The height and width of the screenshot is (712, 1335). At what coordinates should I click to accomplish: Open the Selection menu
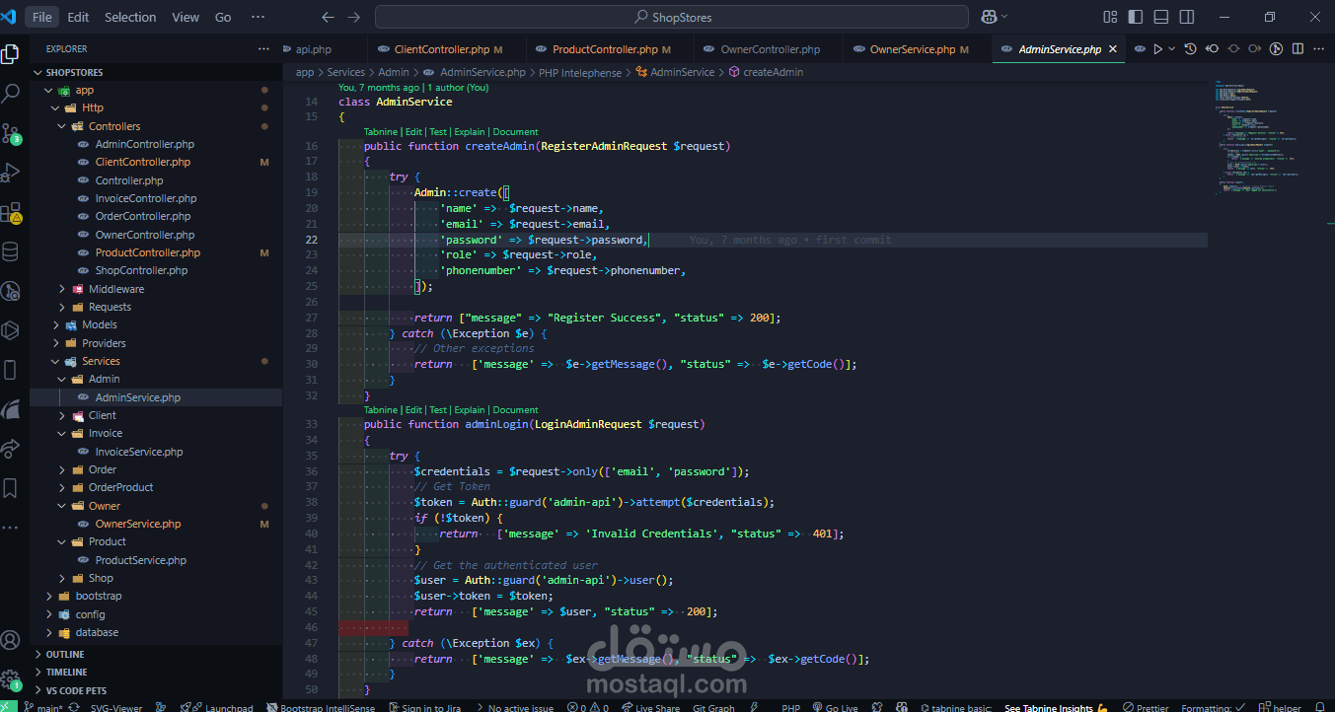(x=130, y=17)
